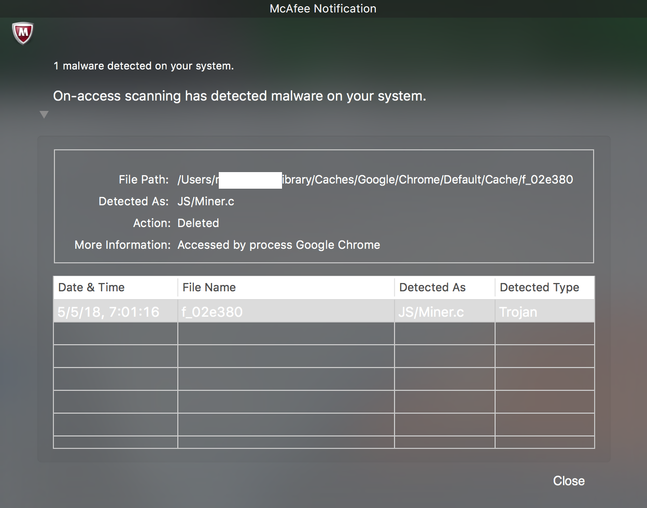Click the 'Detected As:' label in details

134,201
